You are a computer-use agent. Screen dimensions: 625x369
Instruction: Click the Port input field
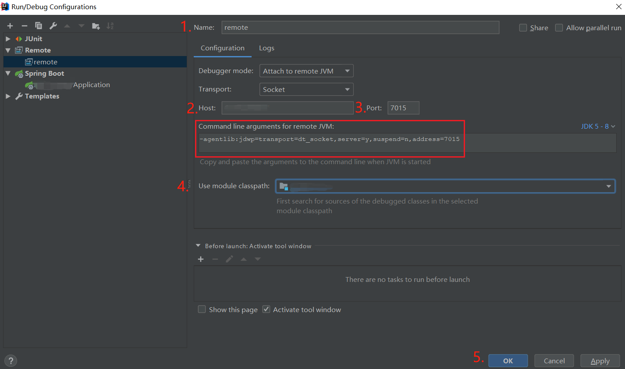403,108
